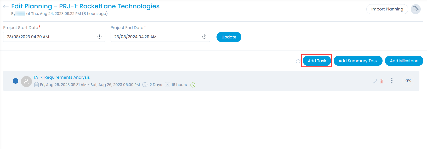The height and width of the screenshot is (149, 427).
Task: Open the TA-7: Requirements Analysis link
Action: coord(61,77)
